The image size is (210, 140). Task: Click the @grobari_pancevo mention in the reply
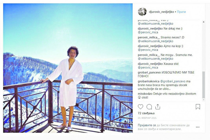point(173,81)
